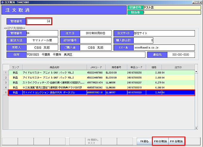
Task: Click the ランク column header
Action: (x=15, y=67)
